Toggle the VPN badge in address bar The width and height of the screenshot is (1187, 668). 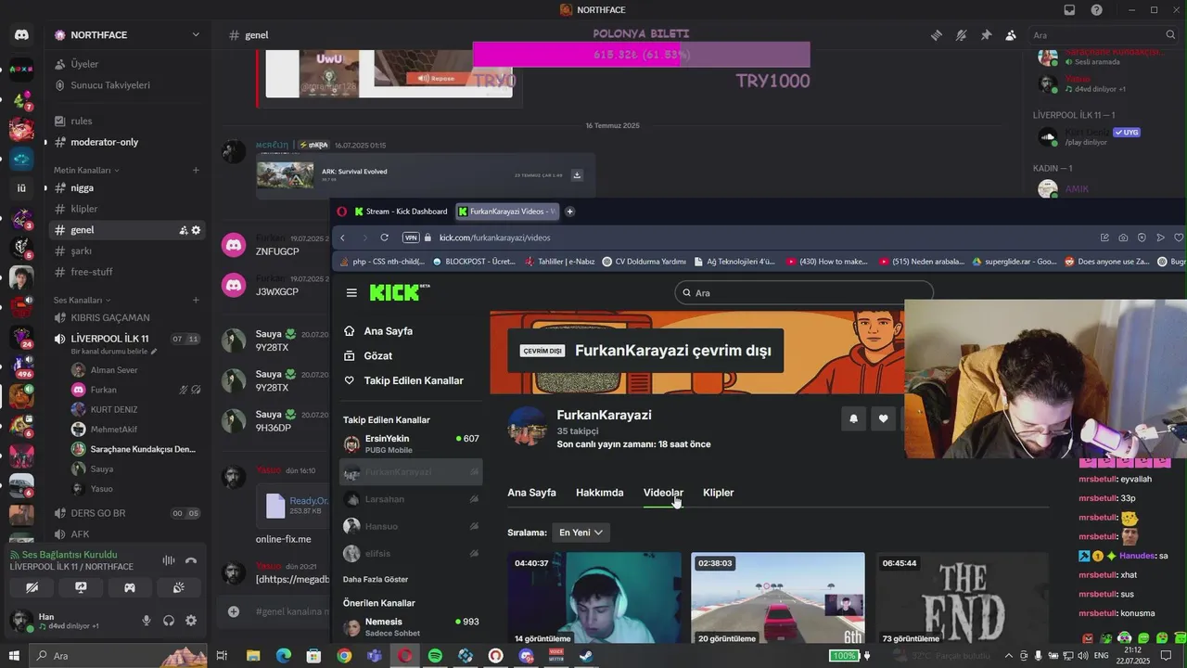coord(411,238)
